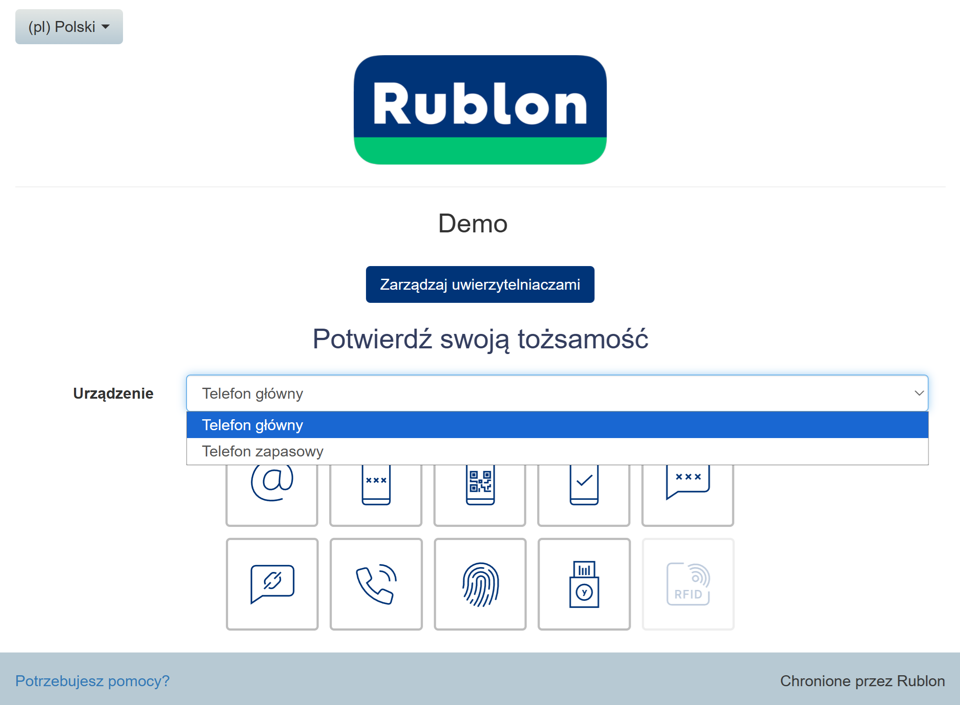
Task: Click the Urządzenie field label
Action: click(113, 393)
